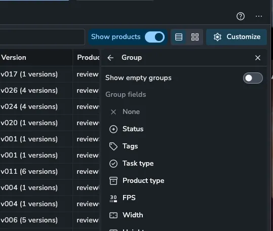This screenshot has height=231, width=273.
Task: Toggle the Show products switch
Action: click(154, 37)
